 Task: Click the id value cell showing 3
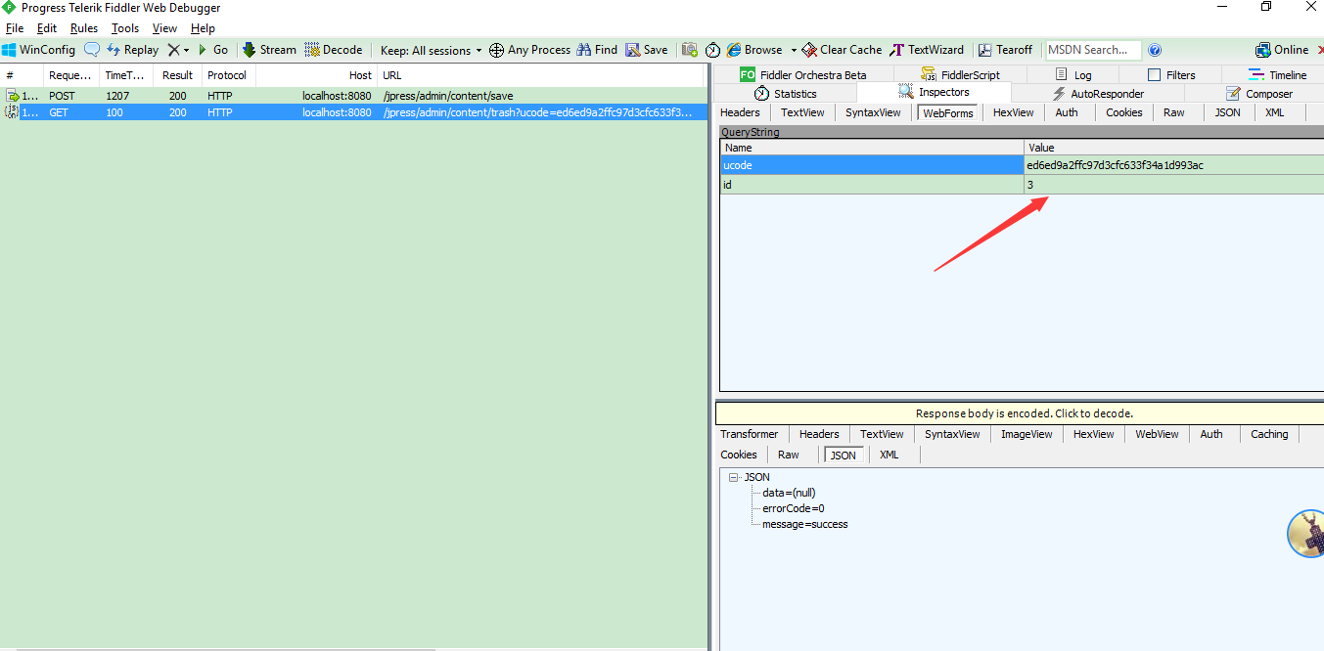click(1173, 185)
